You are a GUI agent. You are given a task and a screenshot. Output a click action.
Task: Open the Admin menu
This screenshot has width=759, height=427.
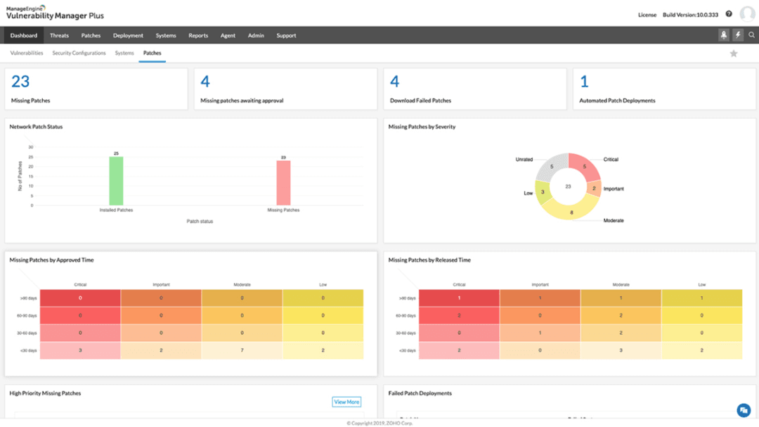(x=256, y=34)
